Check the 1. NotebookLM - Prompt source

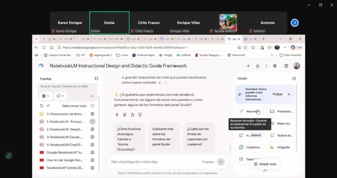point(92,121)
